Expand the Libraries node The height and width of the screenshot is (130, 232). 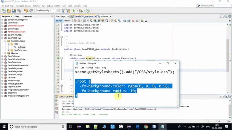click(5, 53)
